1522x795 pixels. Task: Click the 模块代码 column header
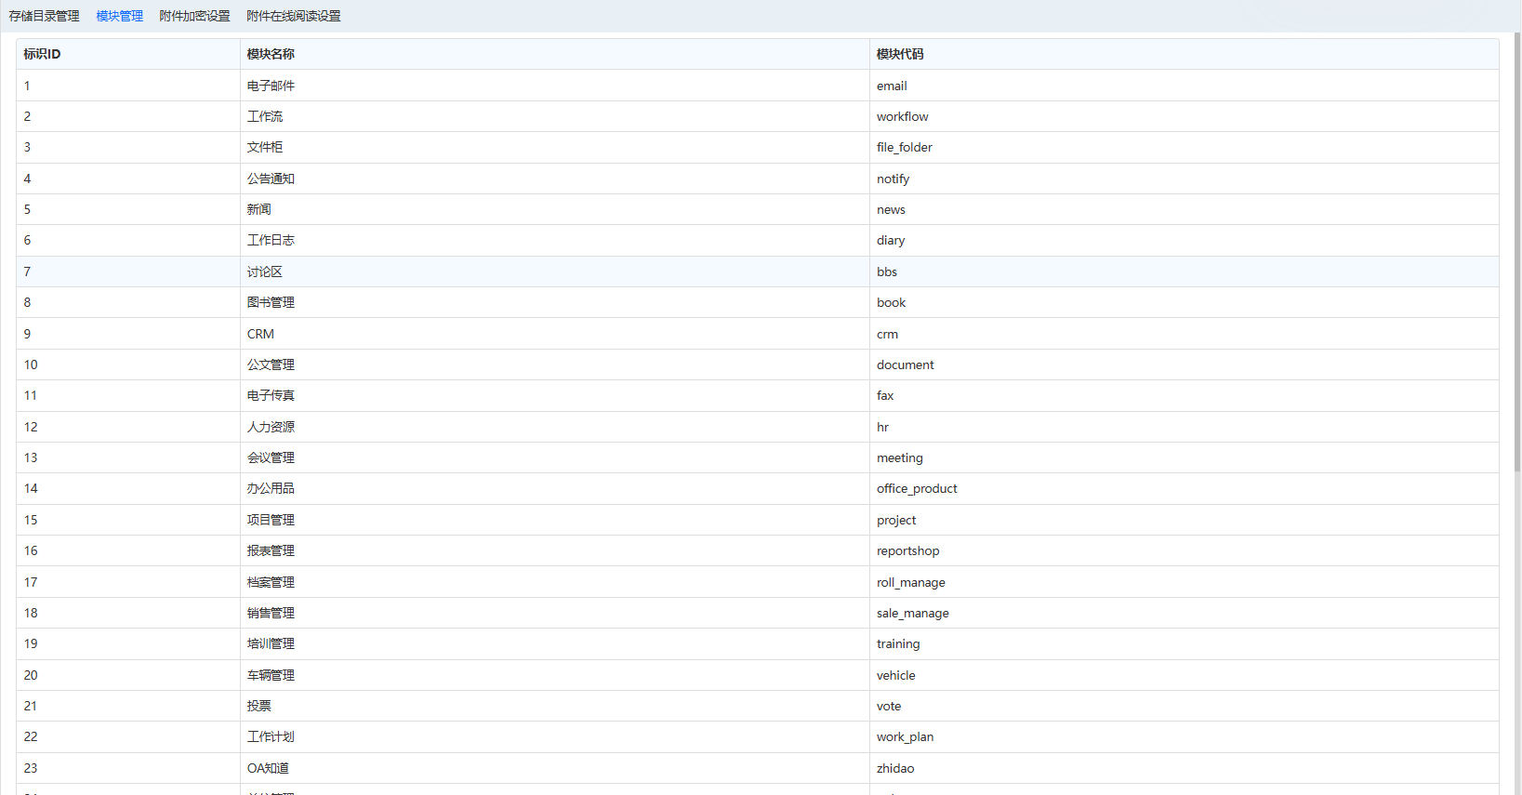tap(900, 54)
